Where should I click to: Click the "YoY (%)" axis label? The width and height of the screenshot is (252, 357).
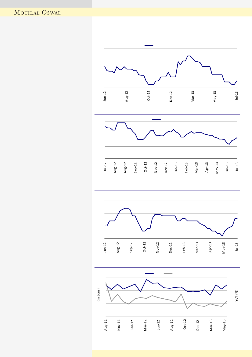(x=237, y=296)
